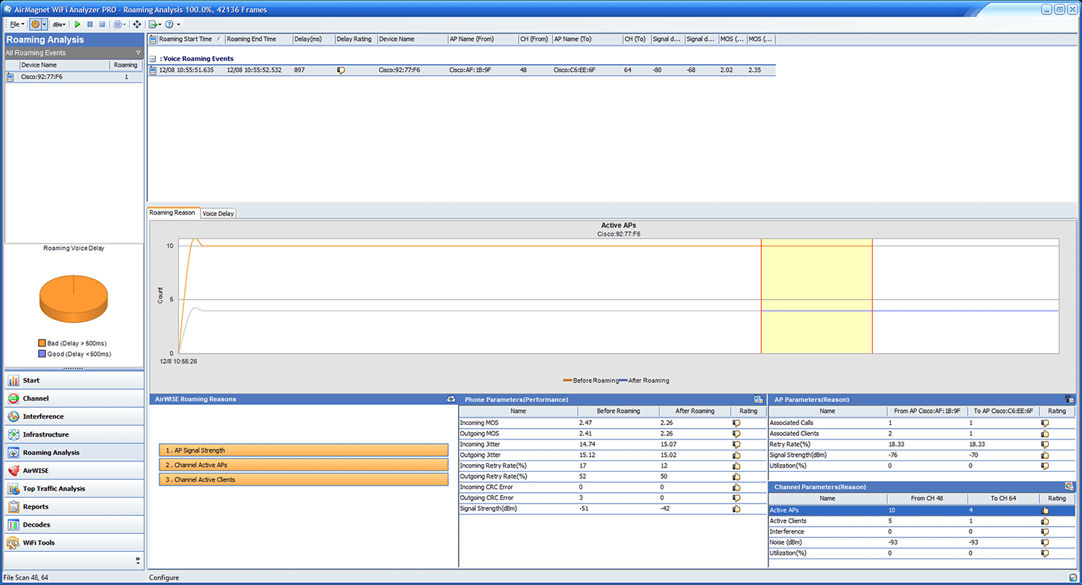Click the four-arrow full screen toolbar icon
1082x585 pixels.
(x=137, y=24)
